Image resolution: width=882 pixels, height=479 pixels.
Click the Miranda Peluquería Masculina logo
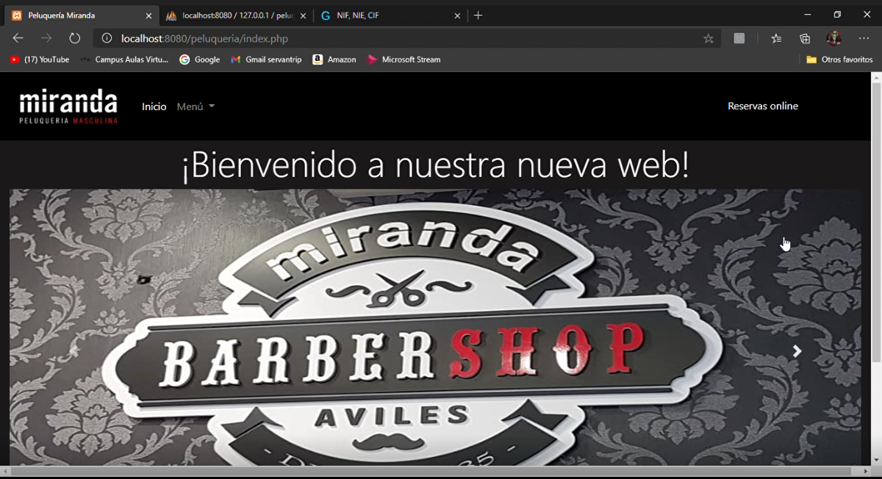pyautogui.click(x=68, y=107)
